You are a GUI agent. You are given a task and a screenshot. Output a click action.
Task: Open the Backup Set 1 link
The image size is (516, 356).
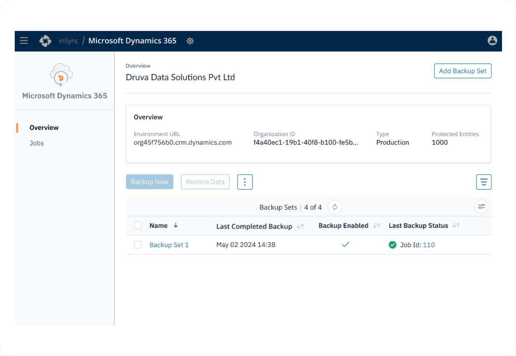point(169,245)
